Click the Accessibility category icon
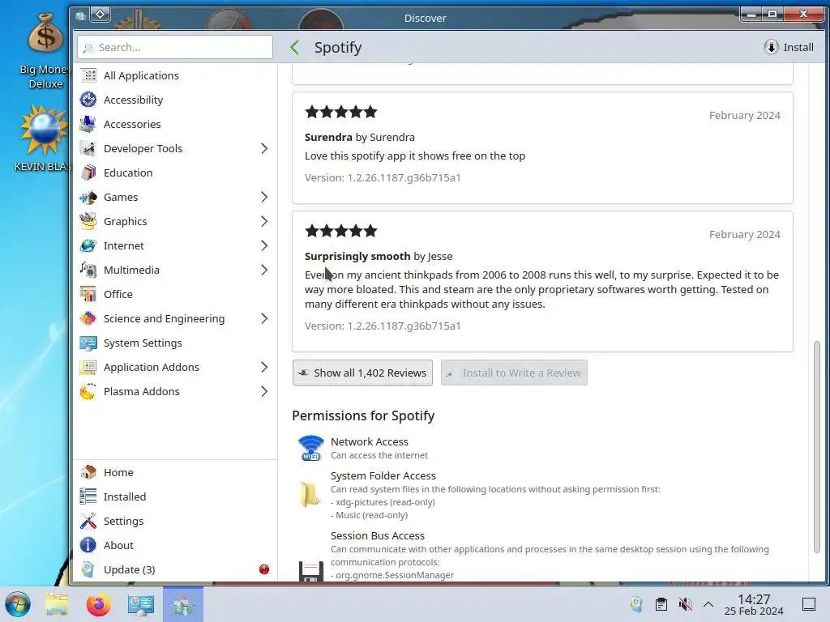Screen dimensions: 830x622 (x=88, y=100)
